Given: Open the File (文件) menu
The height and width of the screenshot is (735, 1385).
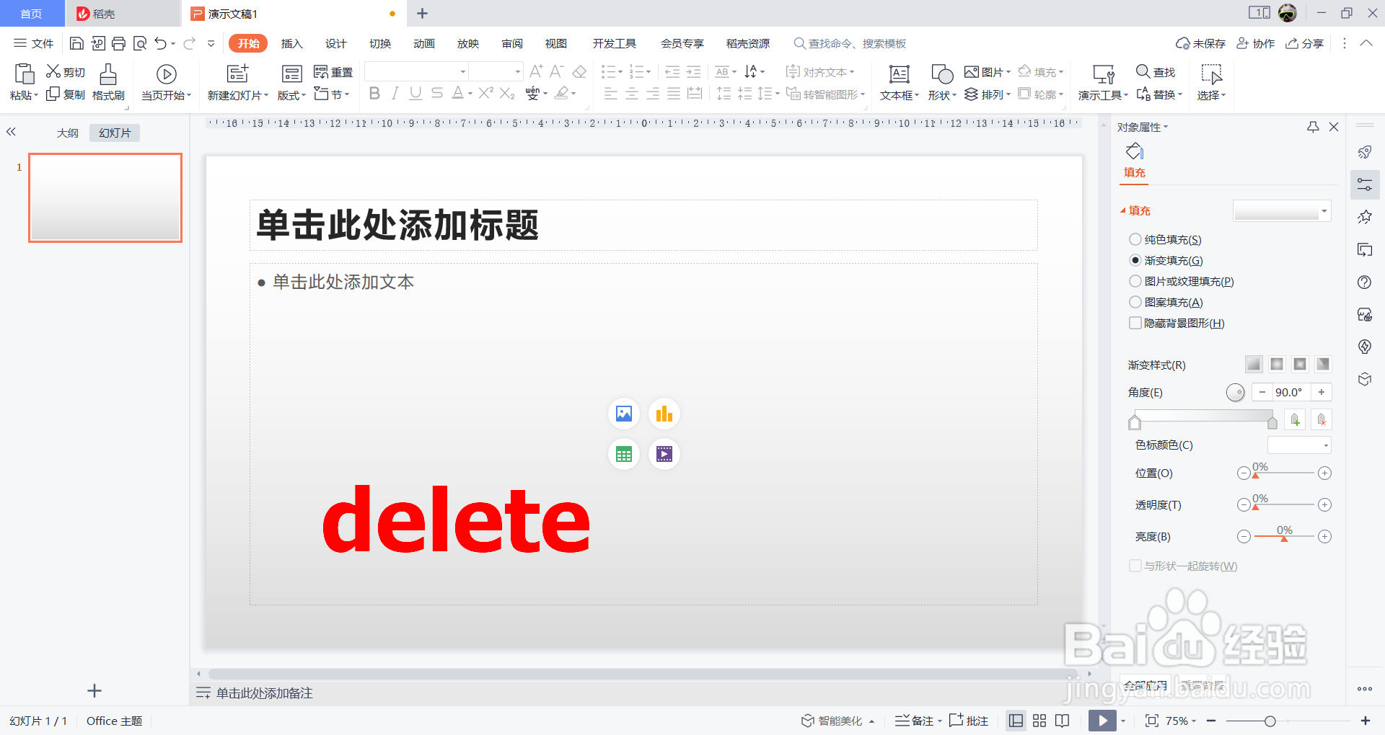Looking at the screenshot, I should 34,43.
